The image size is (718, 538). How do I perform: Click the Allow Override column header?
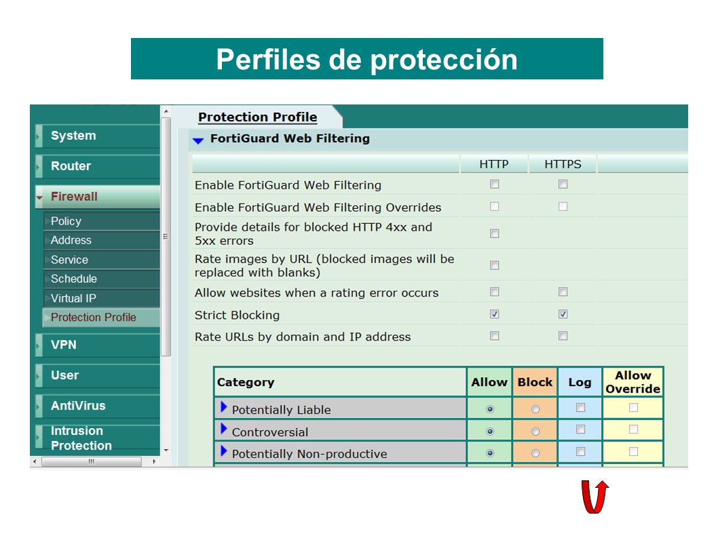(632, 382)
